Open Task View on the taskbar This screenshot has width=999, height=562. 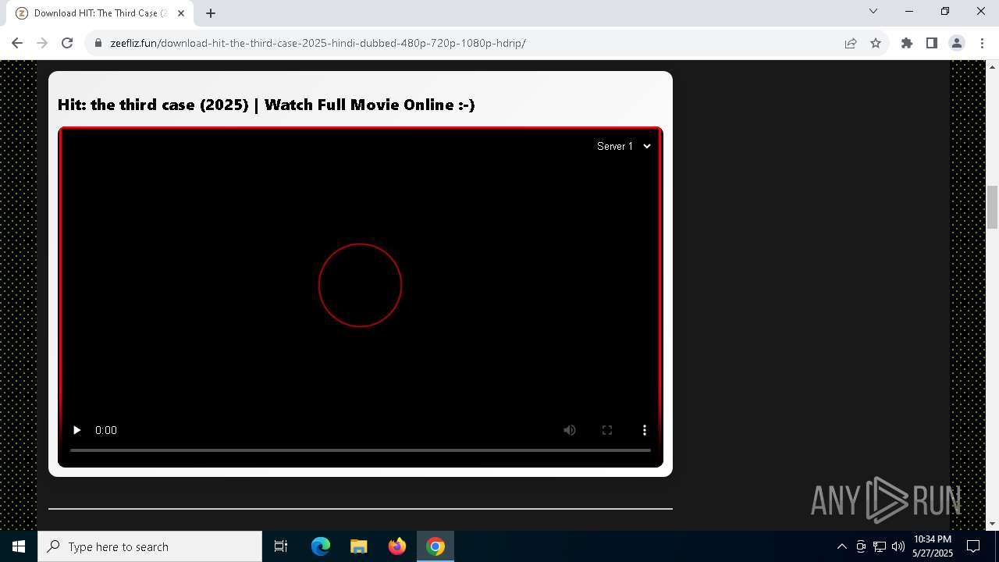click(x=281, y=546)
